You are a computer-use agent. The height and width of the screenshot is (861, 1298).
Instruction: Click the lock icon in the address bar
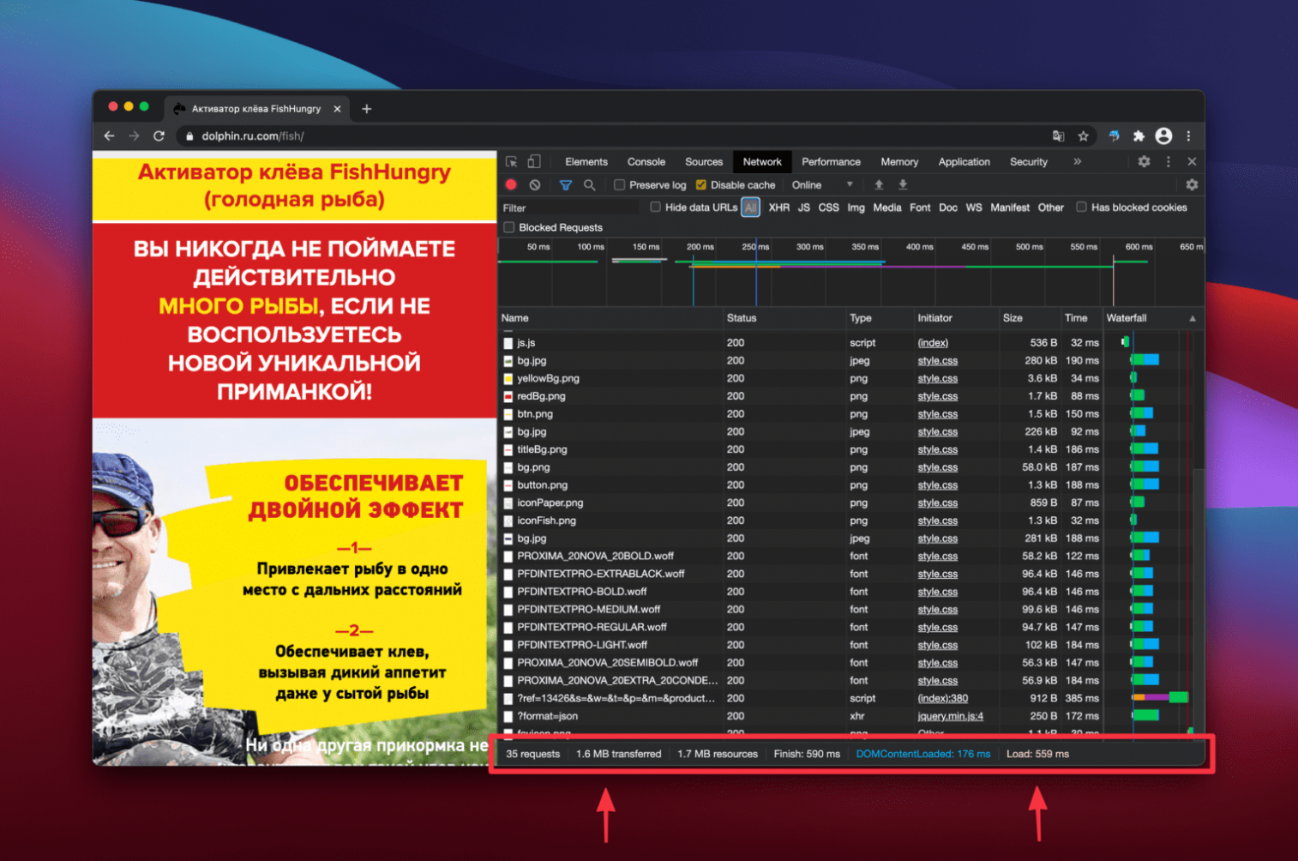click(189, 136)
